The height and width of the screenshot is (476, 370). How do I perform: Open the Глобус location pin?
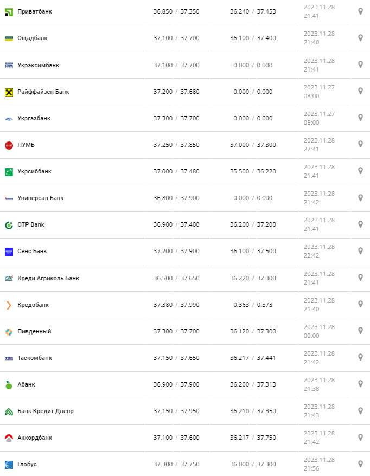coord(360,464)
